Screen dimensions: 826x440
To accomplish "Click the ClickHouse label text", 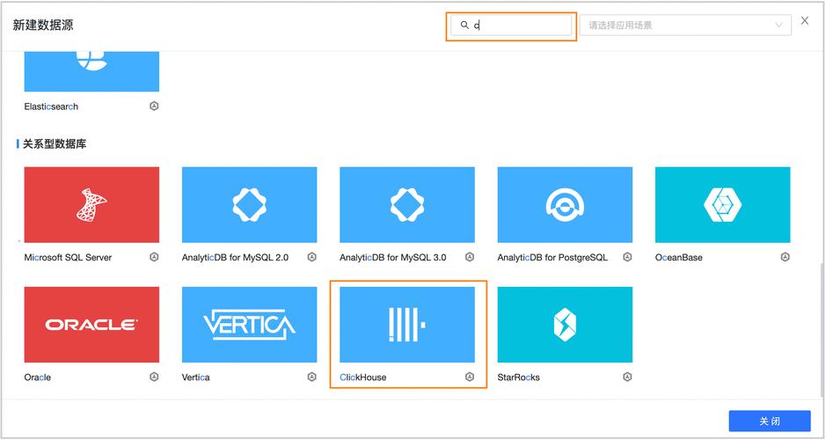I will (x=363, y=378).
